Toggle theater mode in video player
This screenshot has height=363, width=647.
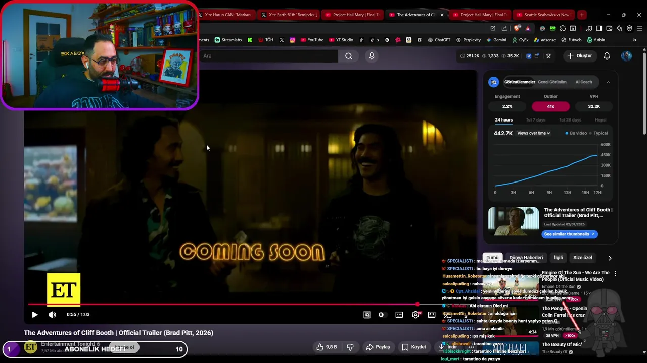pyautogui.click(x=432, y=315)
